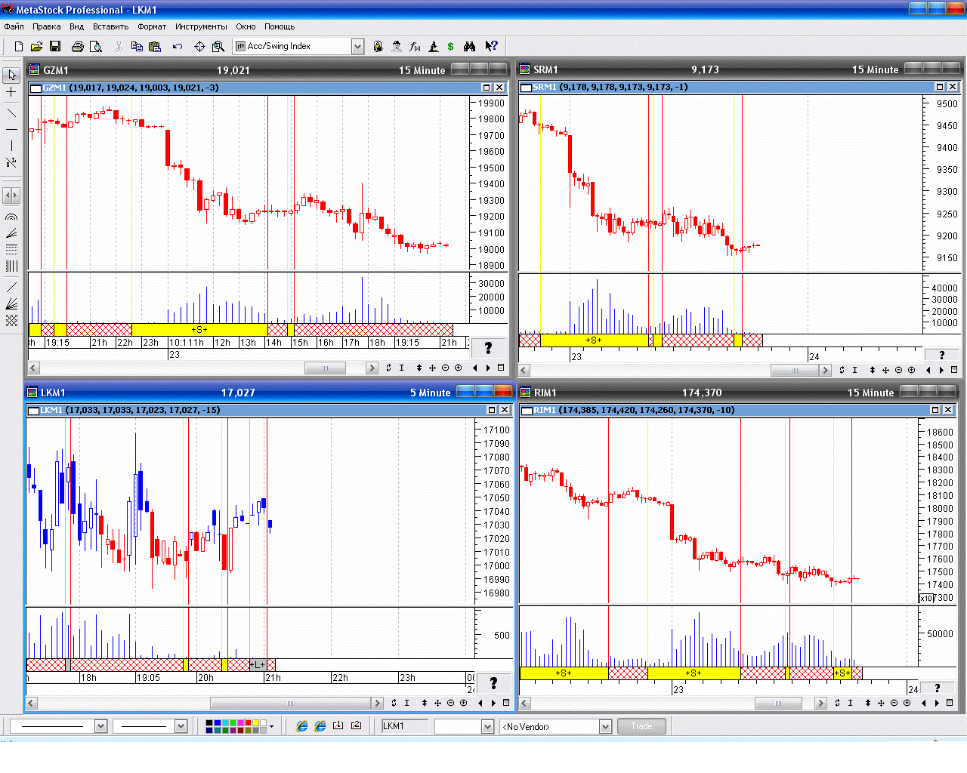
Task: Click the Undo arrow icon
Action: coord(178,47)
